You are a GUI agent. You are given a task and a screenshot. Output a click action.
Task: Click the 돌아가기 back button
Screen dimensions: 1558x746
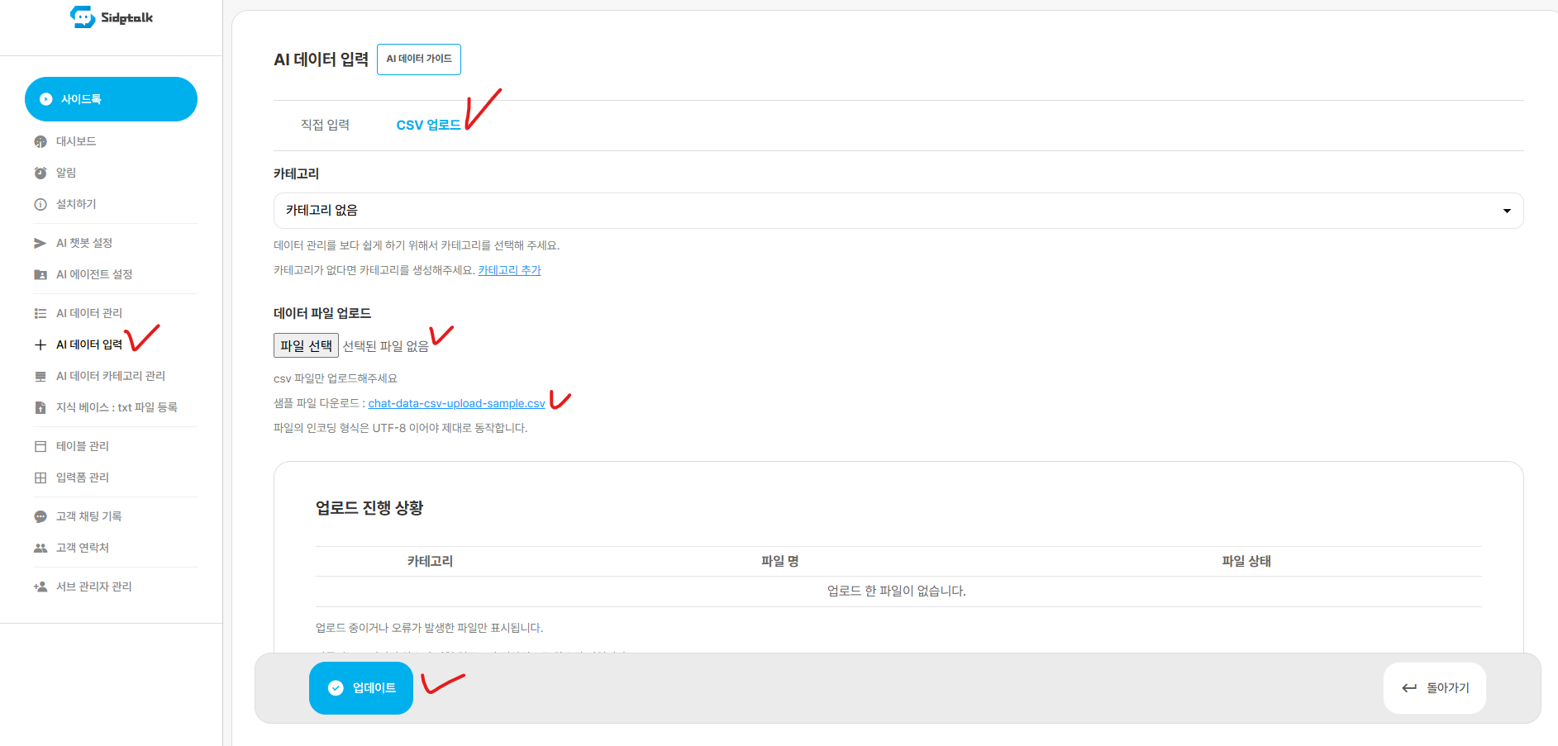[x=1435, y=688]
